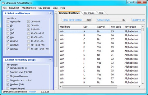Uncheck Numbers (0-9) key group
The width and height of the screenshot is (148, 95).
(8, 84)
